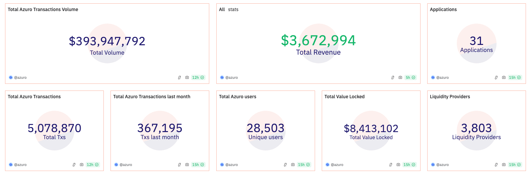Click azuro avatar on Total Azuro Transactions card
The height and width of the screenshot is (175, 530).
(x=11, y=165)
